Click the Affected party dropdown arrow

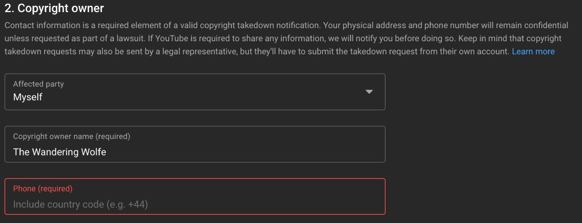pyautogui.click(x=369, y=92)
